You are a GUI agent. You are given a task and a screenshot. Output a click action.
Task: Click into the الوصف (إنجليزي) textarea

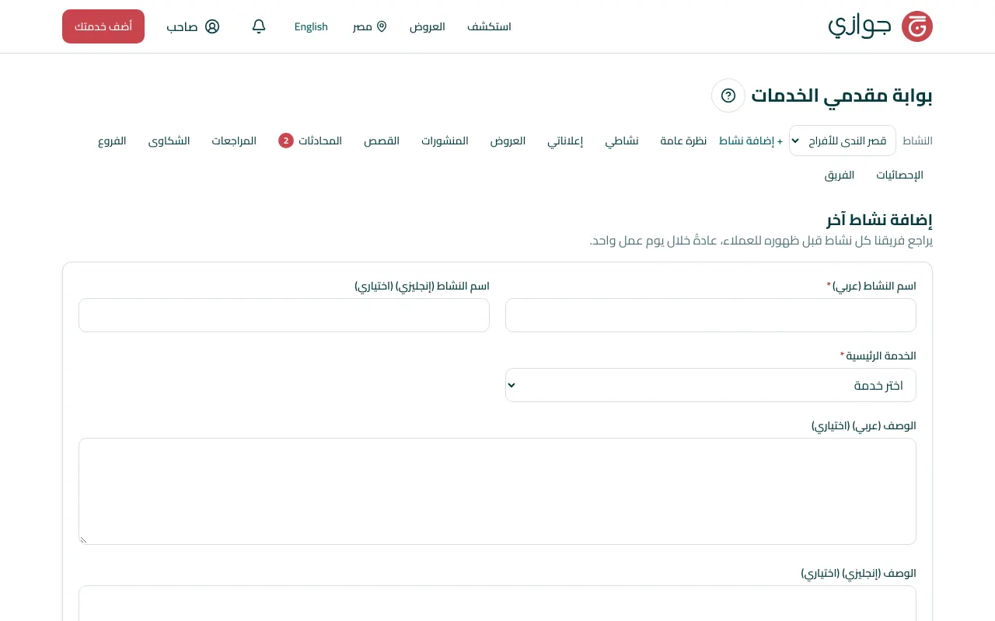pos(497,603)
